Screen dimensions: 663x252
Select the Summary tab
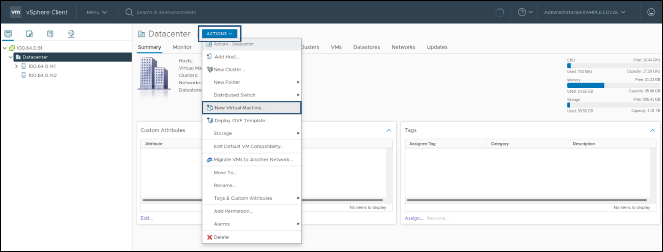pos(150,47)
